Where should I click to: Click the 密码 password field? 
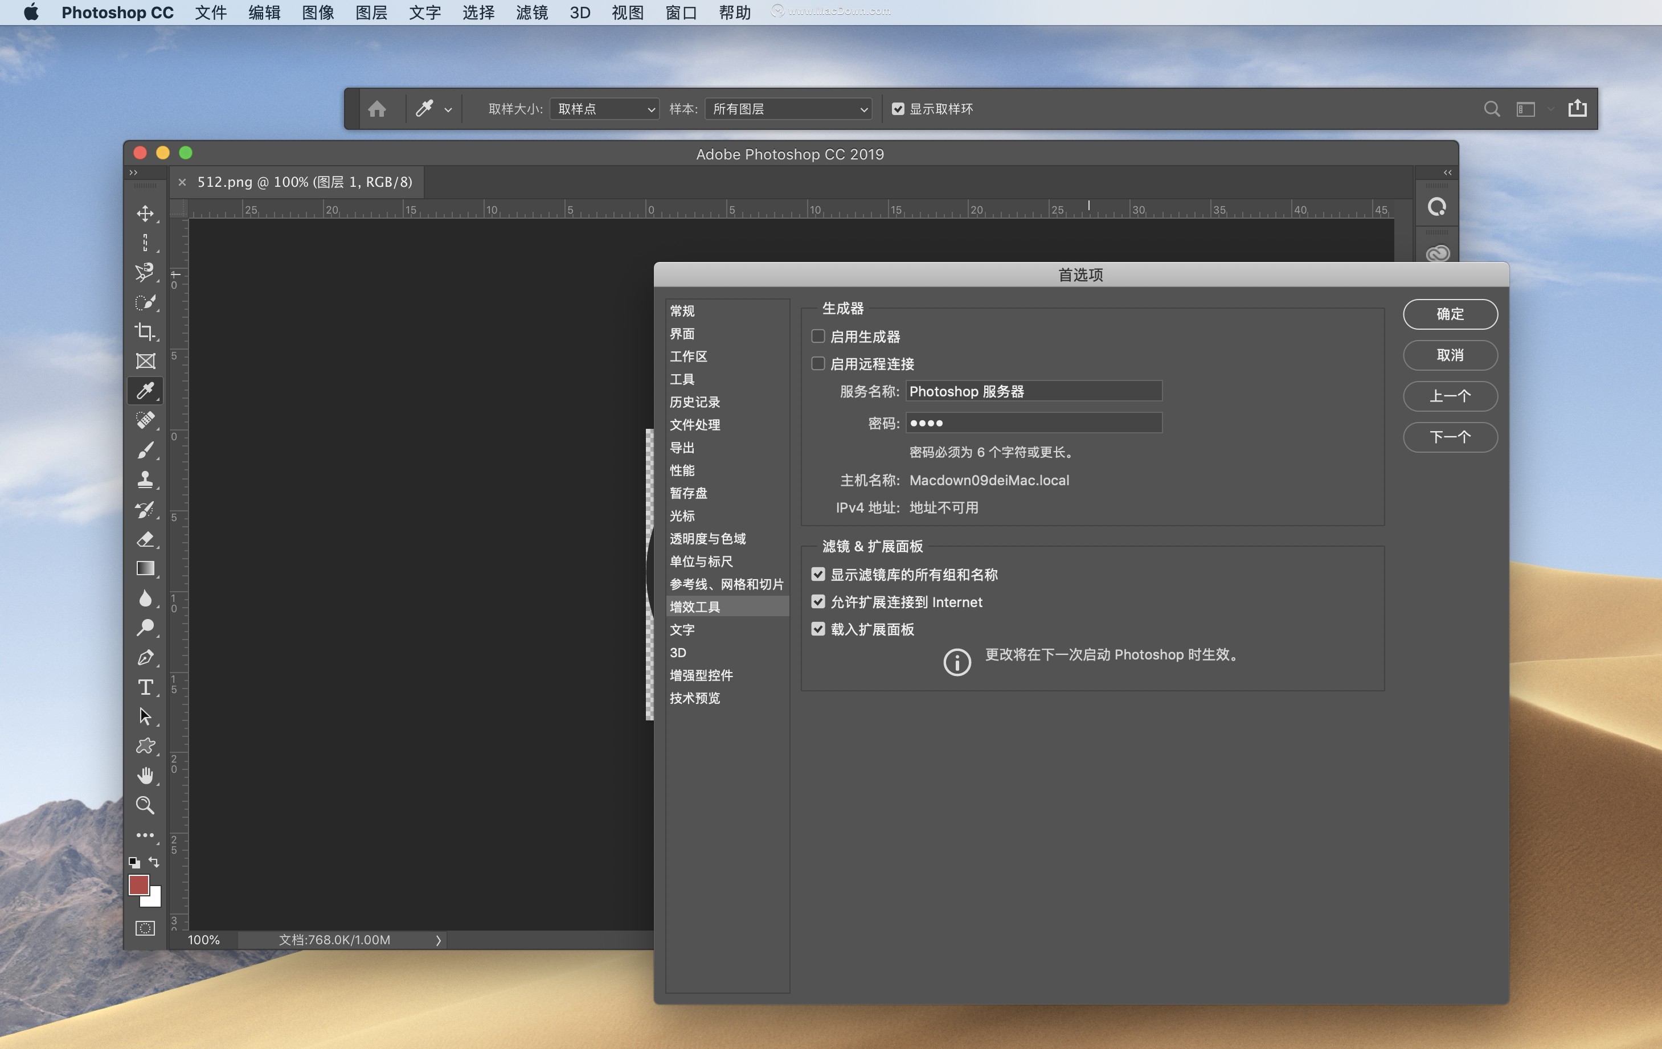click(x=1033, y=423)
